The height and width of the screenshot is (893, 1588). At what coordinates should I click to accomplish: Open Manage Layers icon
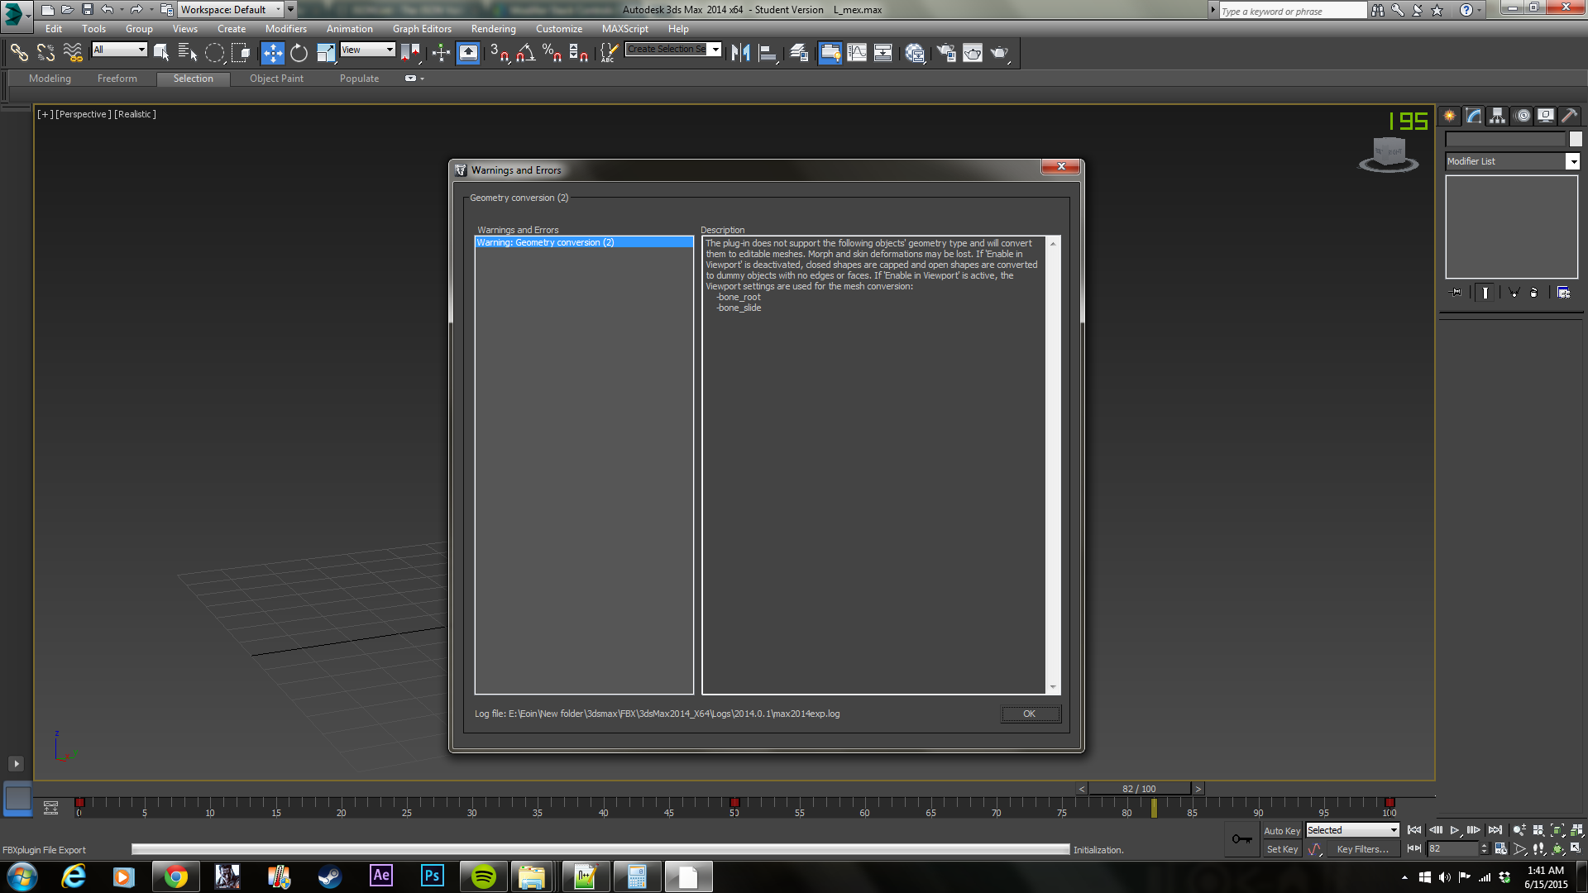(x=799, y=53)
